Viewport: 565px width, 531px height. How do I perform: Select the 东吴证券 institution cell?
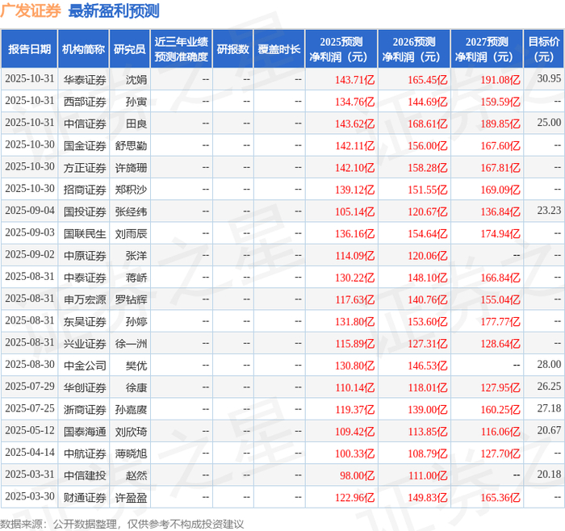coord(85,321)
